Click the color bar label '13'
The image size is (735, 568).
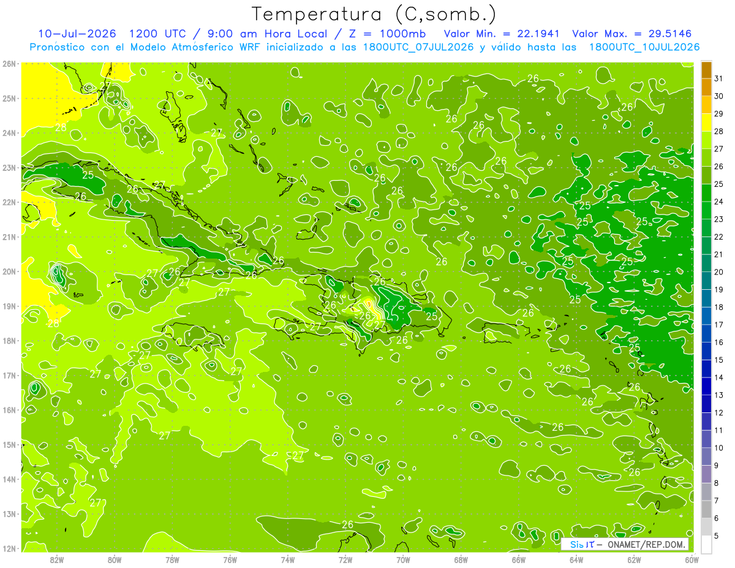719,395
